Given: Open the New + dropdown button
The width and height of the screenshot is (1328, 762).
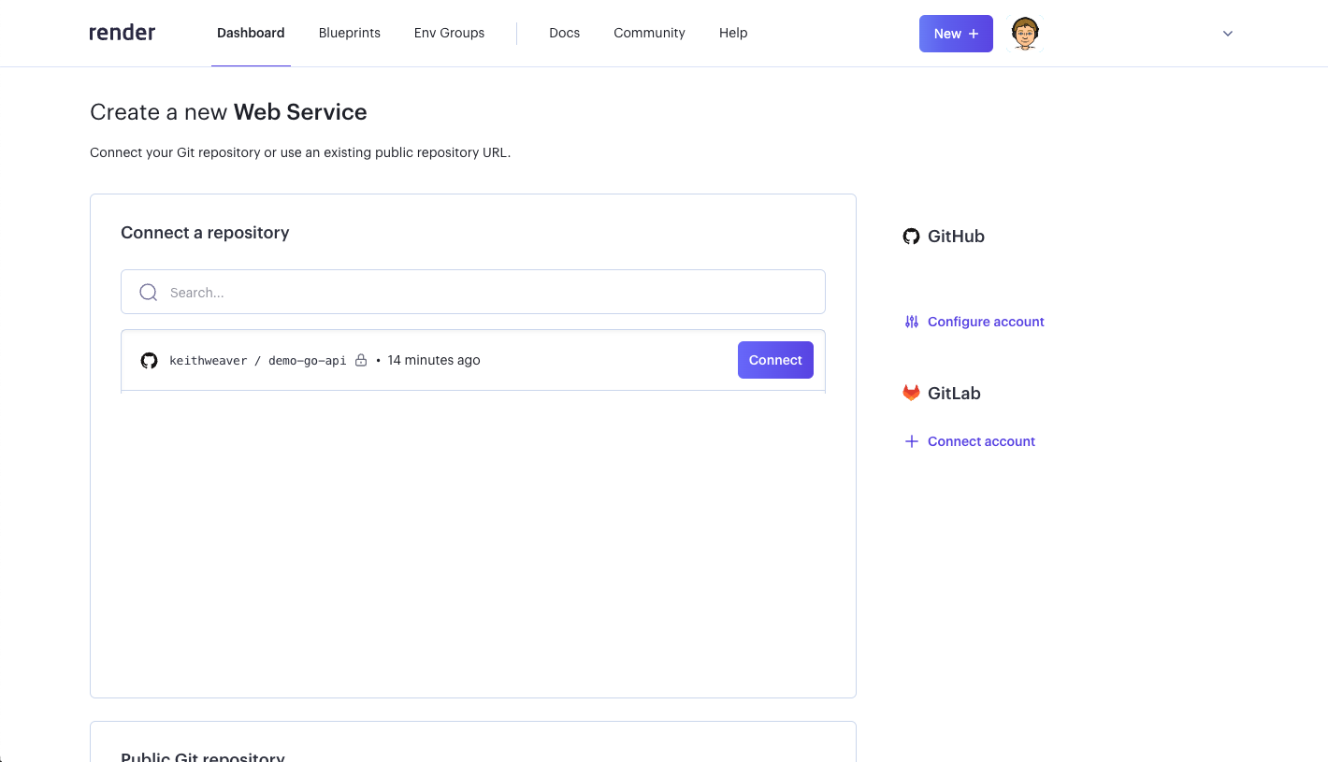Looking at the screenshot, I should click(956, 34).
